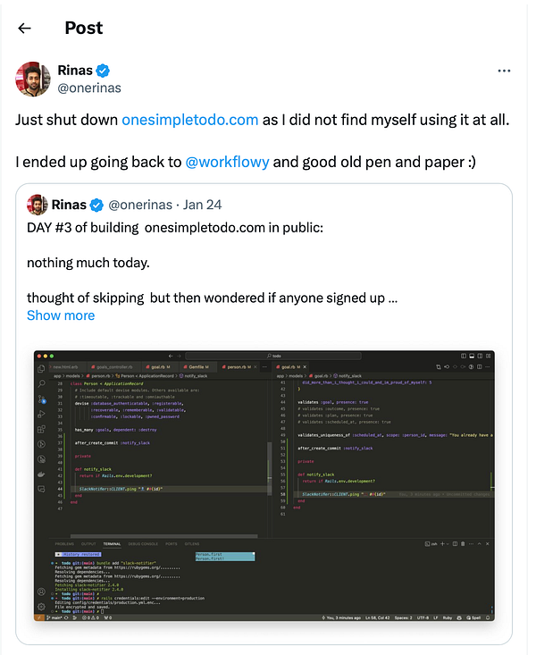Open the @workflowy mention link

pyautogui.click(x=227, y=163)
